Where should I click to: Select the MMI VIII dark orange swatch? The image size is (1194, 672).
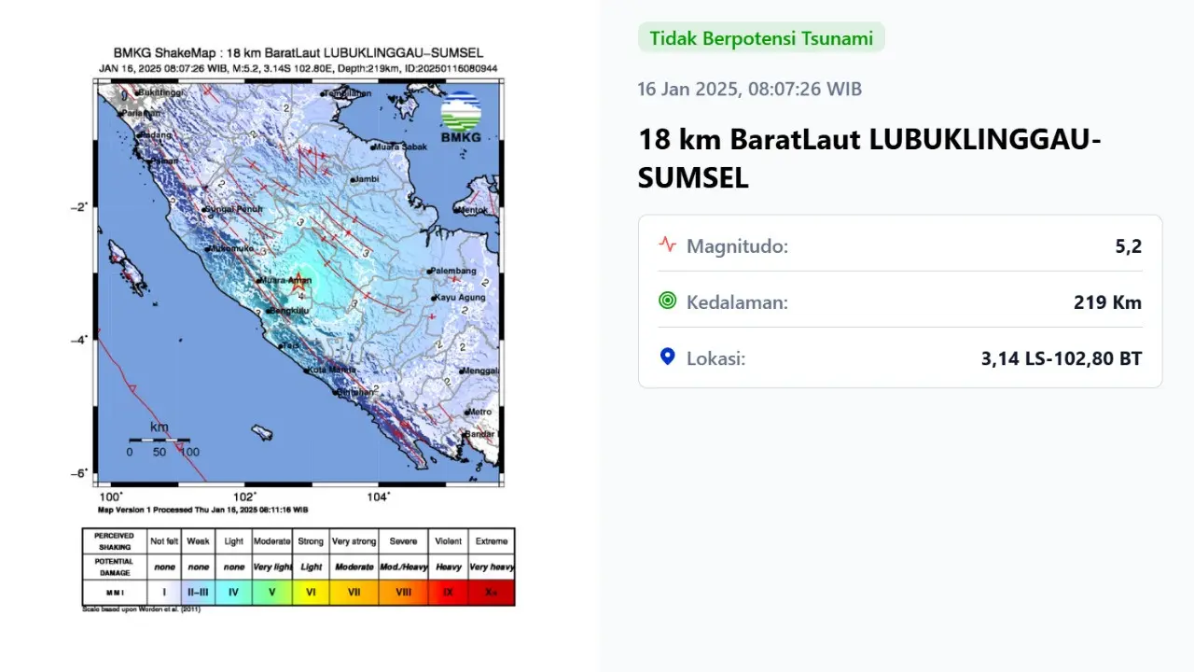[x=403, y=593]
